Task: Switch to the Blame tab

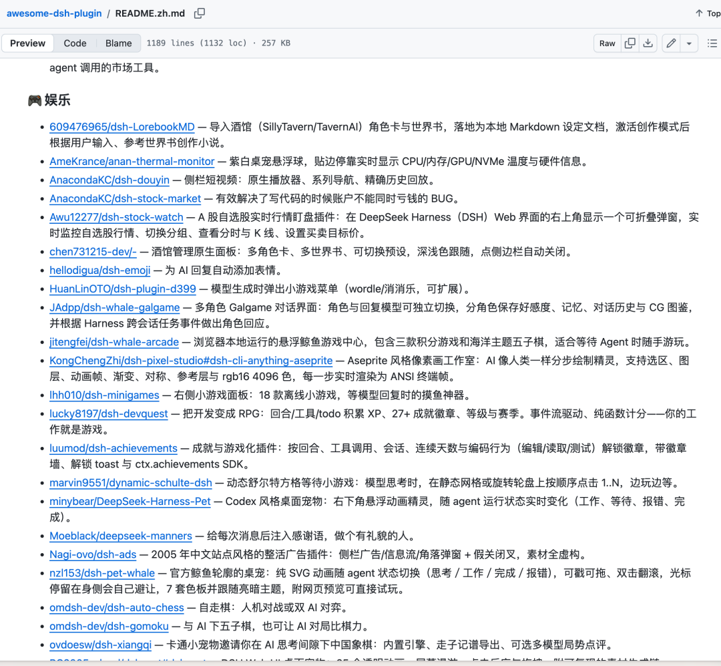Action: pos(119,43)
